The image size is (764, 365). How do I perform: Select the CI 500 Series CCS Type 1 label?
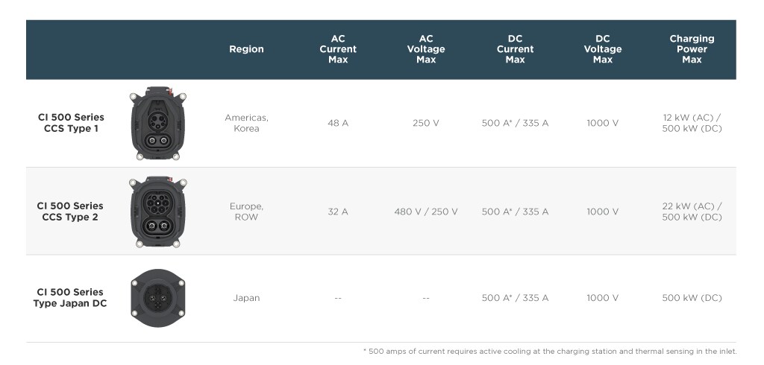tap(71, 123)
